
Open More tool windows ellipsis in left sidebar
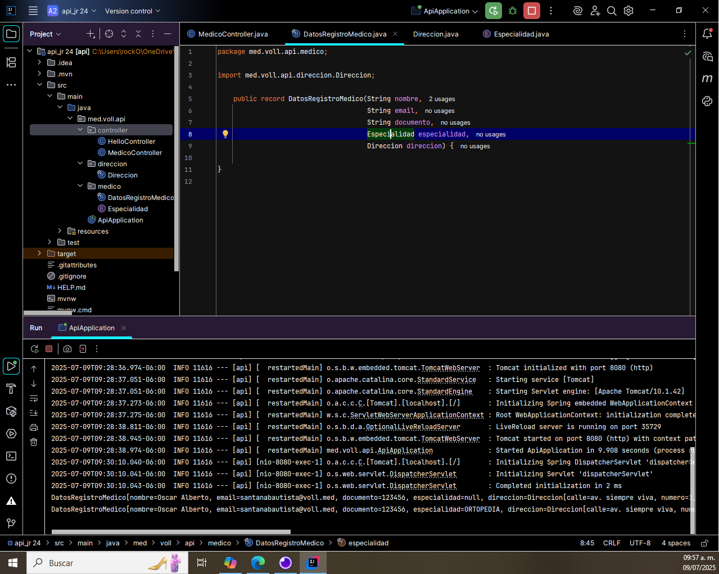pos(11,85)
